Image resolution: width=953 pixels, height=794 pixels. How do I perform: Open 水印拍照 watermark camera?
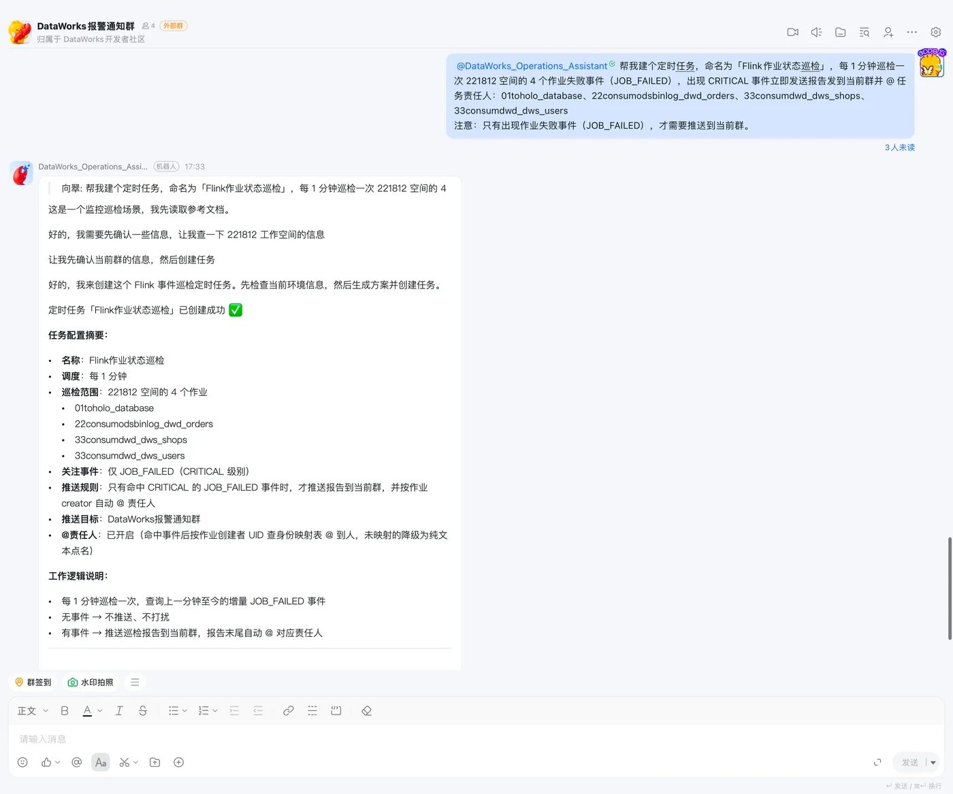[x=91, y=682]
